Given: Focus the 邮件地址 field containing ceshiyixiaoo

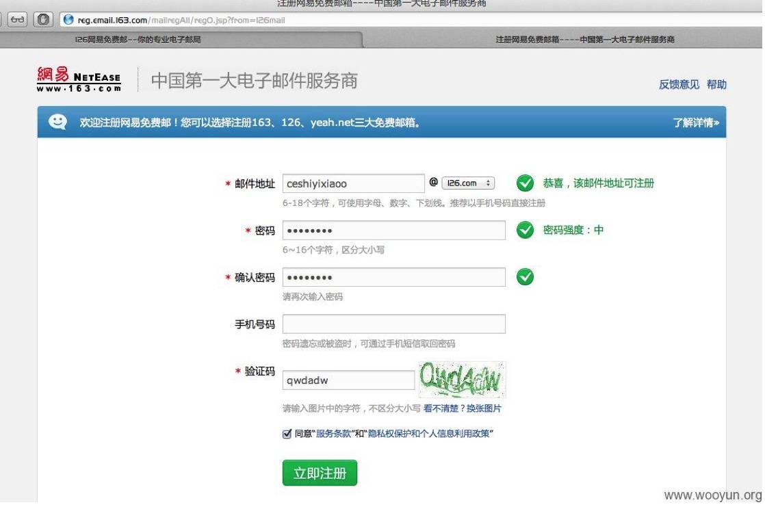Looking at the screenshot, I should tap(353, 183).
